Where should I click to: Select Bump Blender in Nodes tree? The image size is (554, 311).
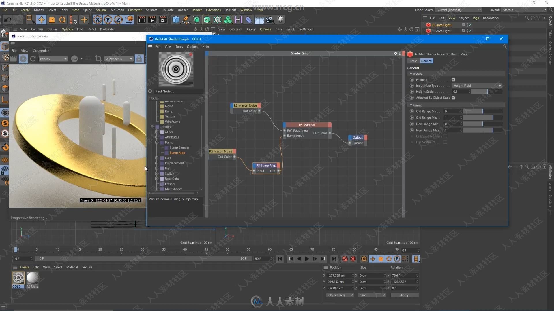pyautogui.click(x=179, y=147)
